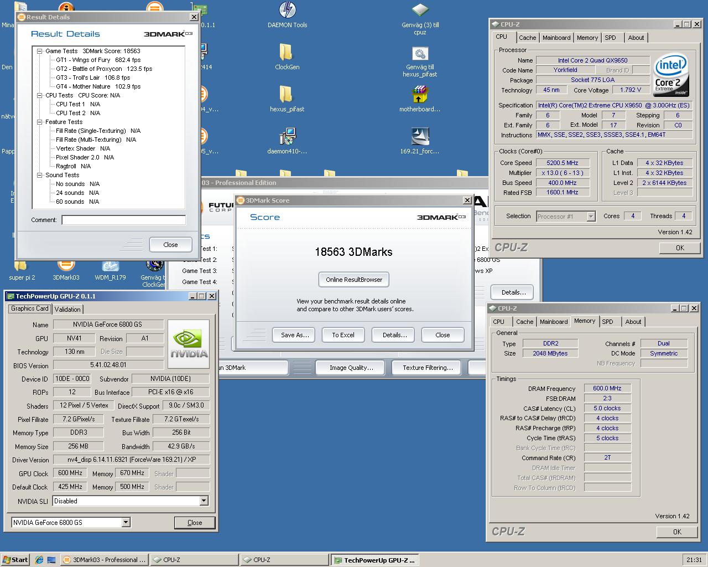Click Image Quality button in 3DMark03

351,368
